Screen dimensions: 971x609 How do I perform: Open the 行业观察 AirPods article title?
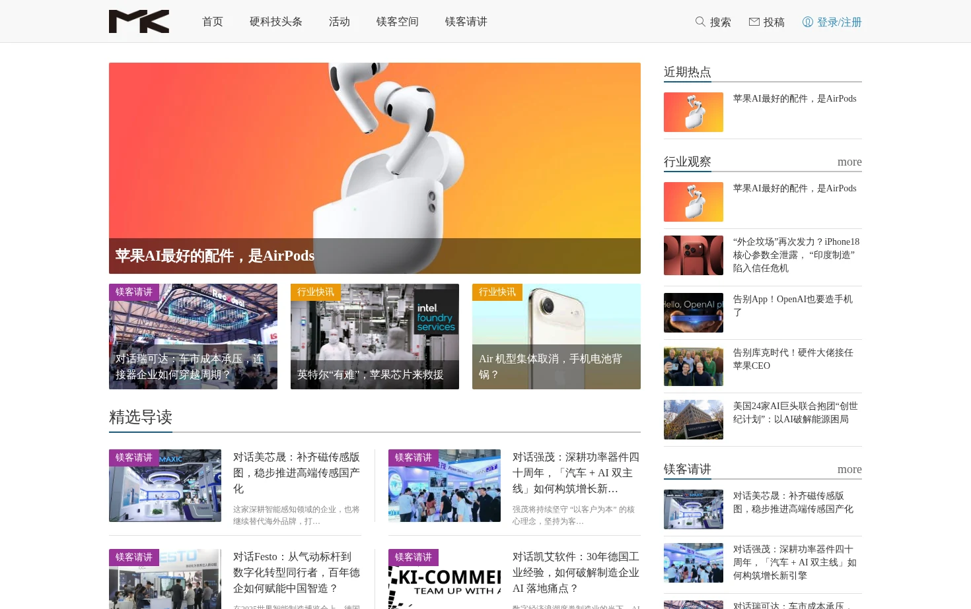point(795,189)
